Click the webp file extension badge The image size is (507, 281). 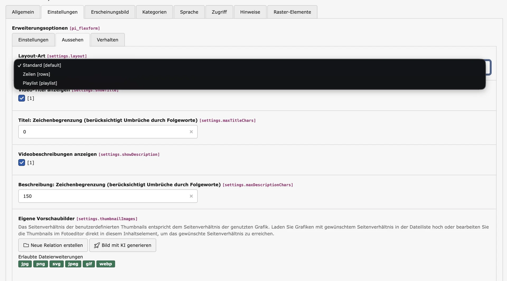[106, 264]
